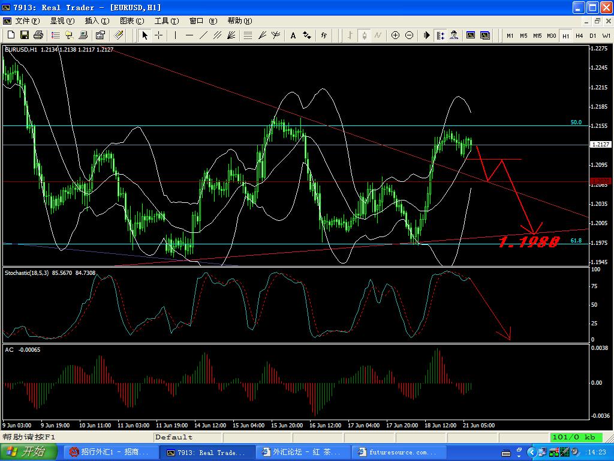Click the New Chart toolbar icon

point(10,35)
